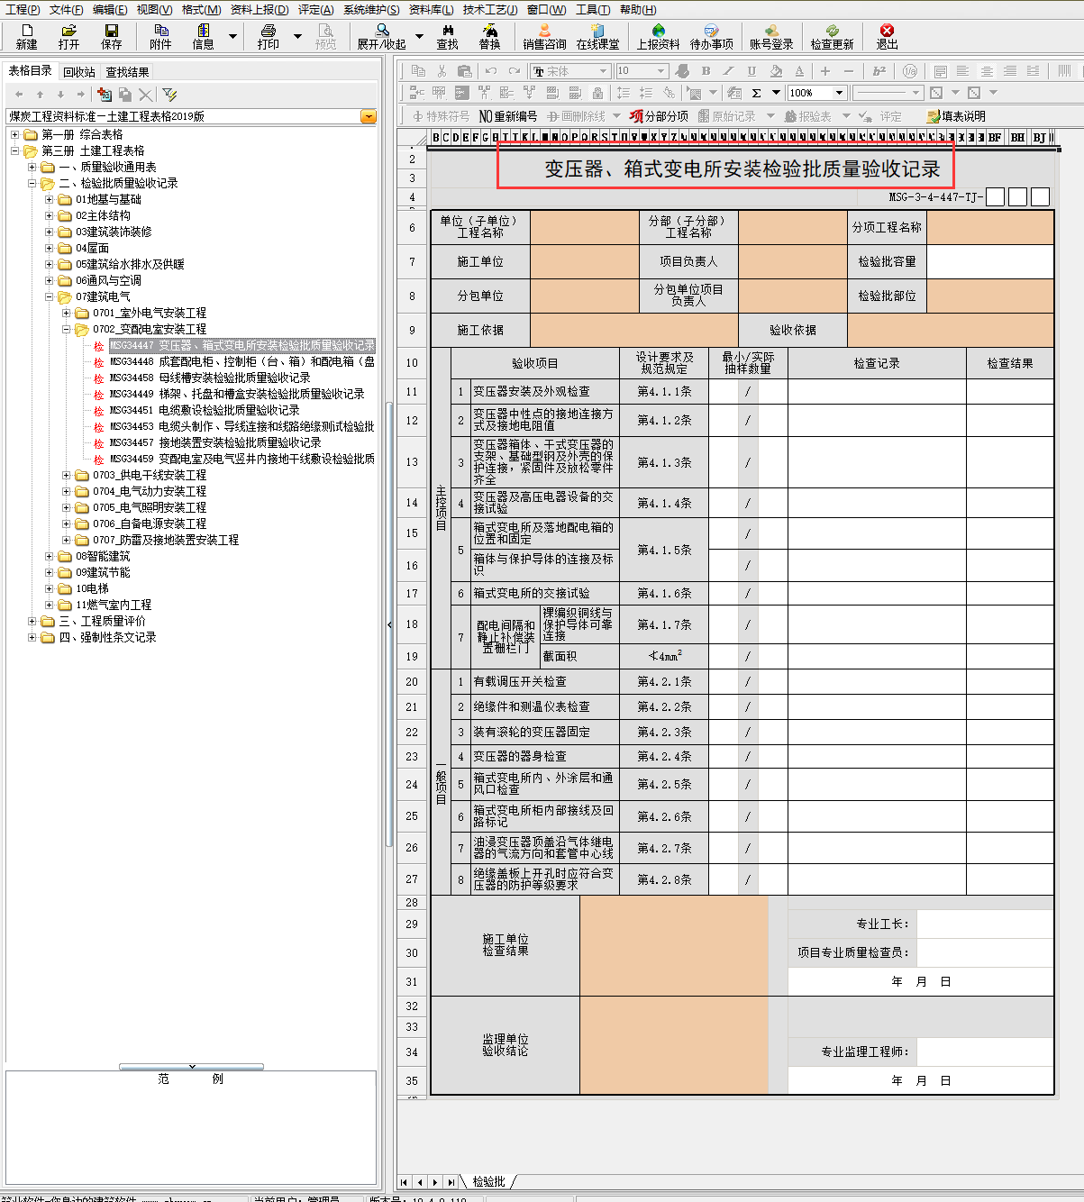Click the 填表说明 instructions button

click(956, 116)
